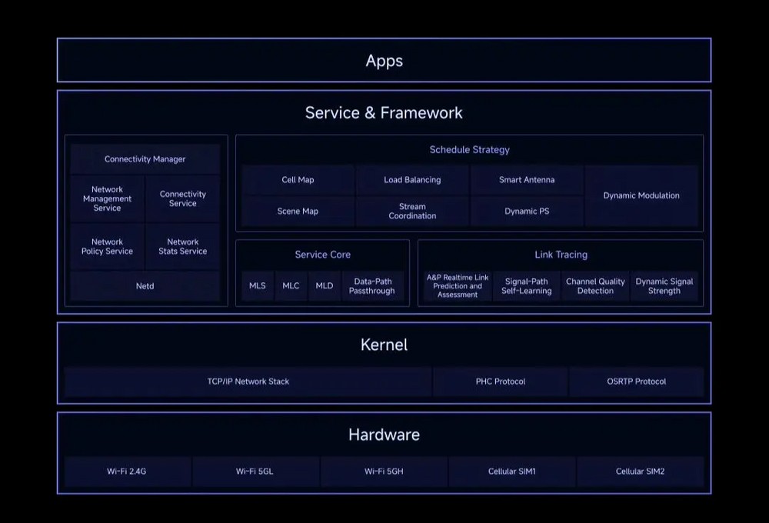This screenshot has height=523, width=769.
Task: Select the Cell Map block
Action: (x=298, y=180)
